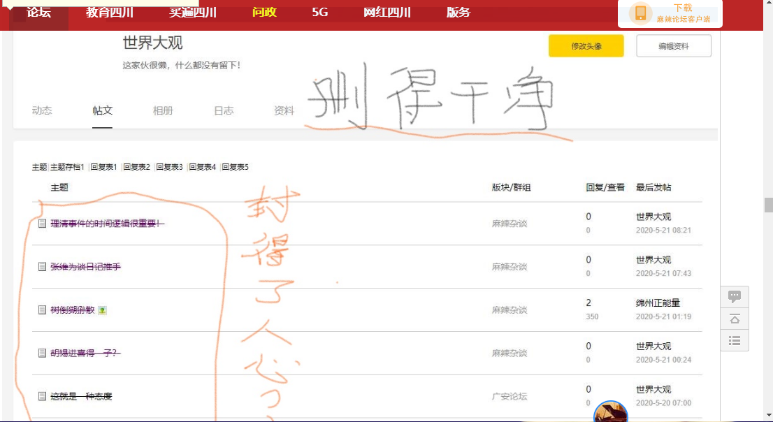Image resolution: width=773 pixels, height=422 pixels.
Task: Open 网红四川 in the top bar
Action: pyautogui.click(x=387, y=13)
